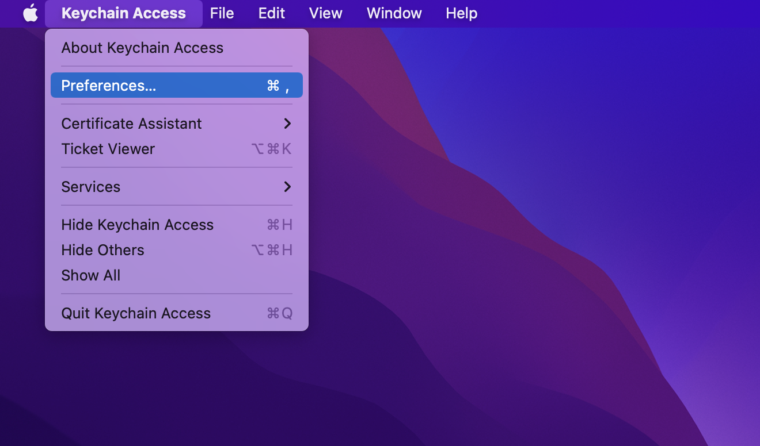This screenshot has width=760, height=446.
Task: Open the Edit menu
Action: click(x=272, y=13)
